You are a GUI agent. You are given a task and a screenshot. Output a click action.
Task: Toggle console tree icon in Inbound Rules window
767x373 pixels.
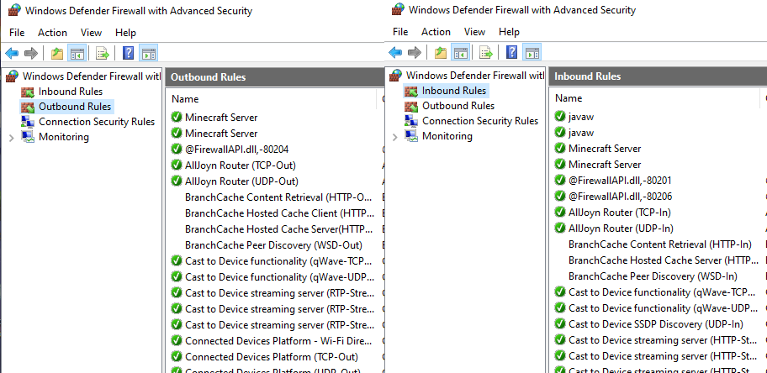(x=460, y=52)
